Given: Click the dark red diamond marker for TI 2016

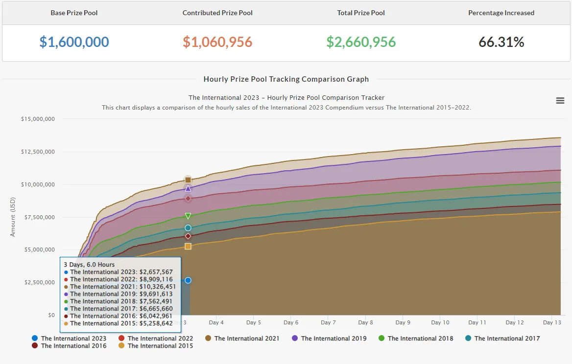Looking at the screenshot, I should (x=188, y=236).
